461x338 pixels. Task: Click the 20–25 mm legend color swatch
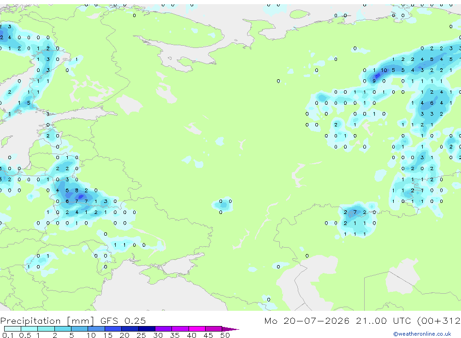click(130, 329)
